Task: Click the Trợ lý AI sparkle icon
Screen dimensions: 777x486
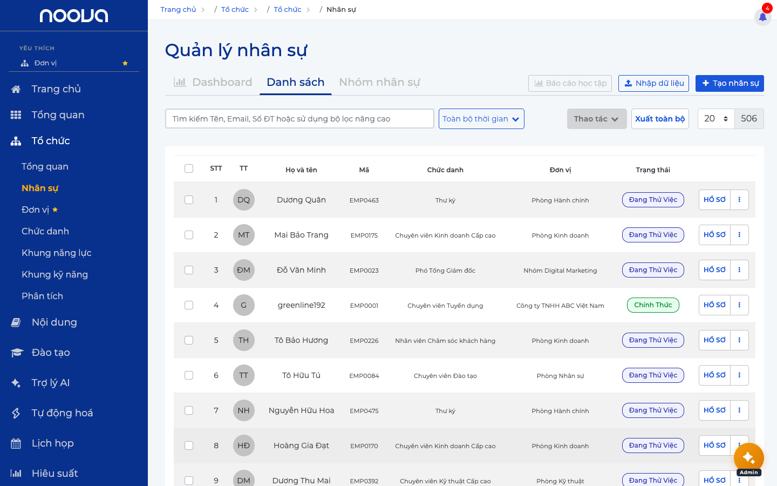Action: click(16, 383)
